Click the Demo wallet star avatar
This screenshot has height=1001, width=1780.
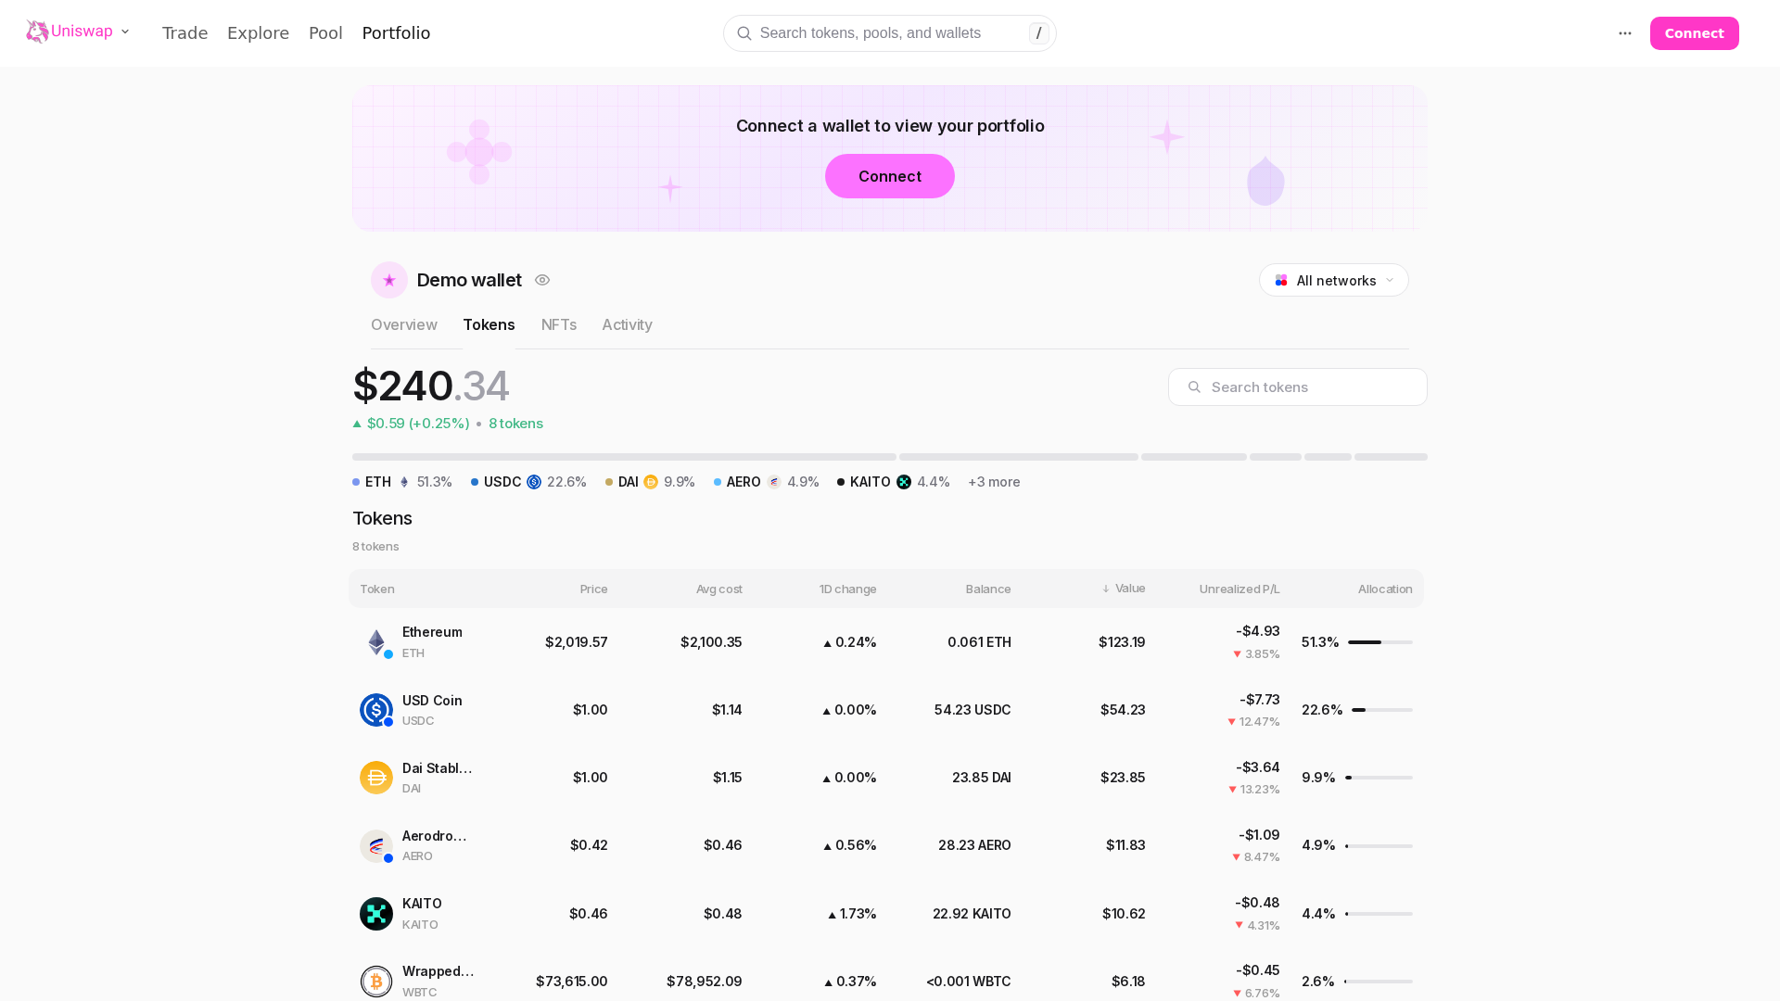[389, 280]
